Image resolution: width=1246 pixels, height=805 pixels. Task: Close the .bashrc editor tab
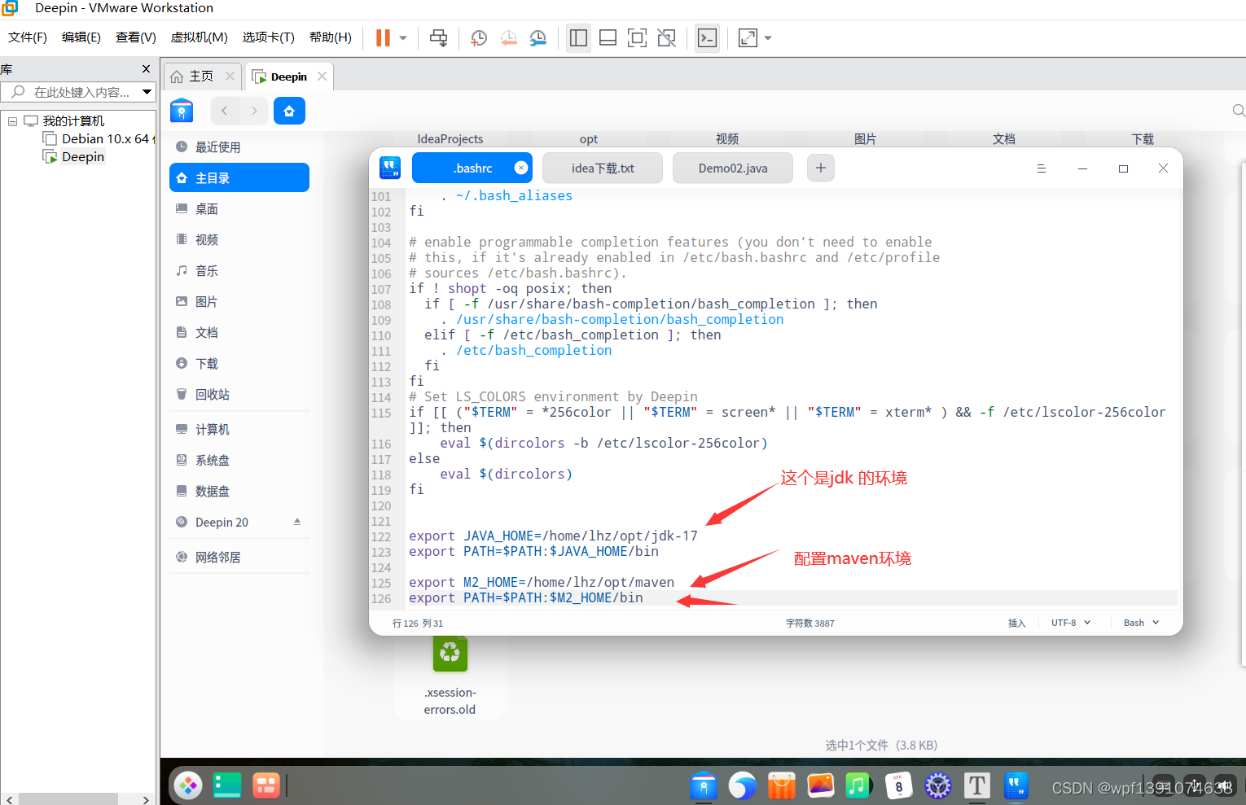(x=521, y=168)
